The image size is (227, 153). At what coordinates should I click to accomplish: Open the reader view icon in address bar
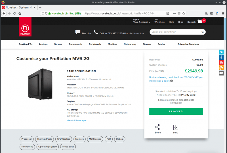point(168,13)
